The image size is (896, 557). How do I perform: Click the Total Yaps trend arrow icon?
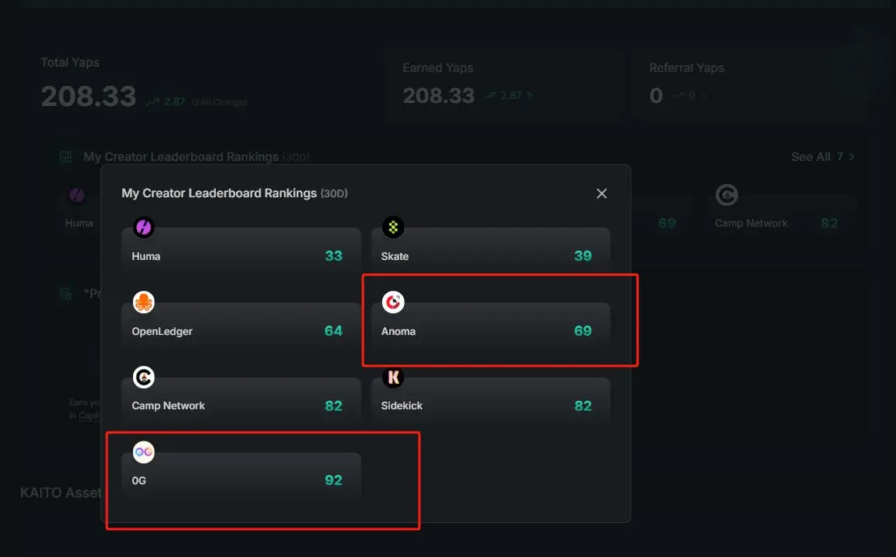[152, 101]
